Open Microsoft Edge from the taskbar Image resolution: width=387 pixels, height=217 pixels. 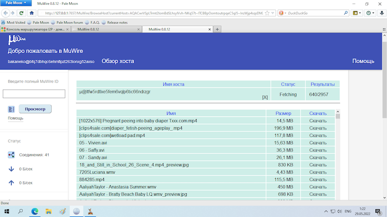coord(35,211)
